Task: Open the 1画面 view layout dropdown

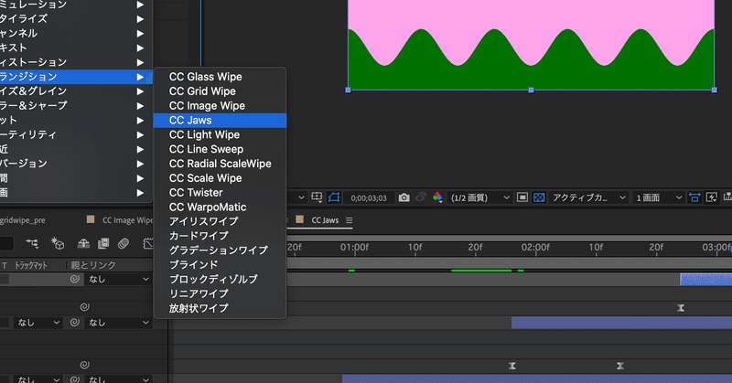Action: pos(658,197)
